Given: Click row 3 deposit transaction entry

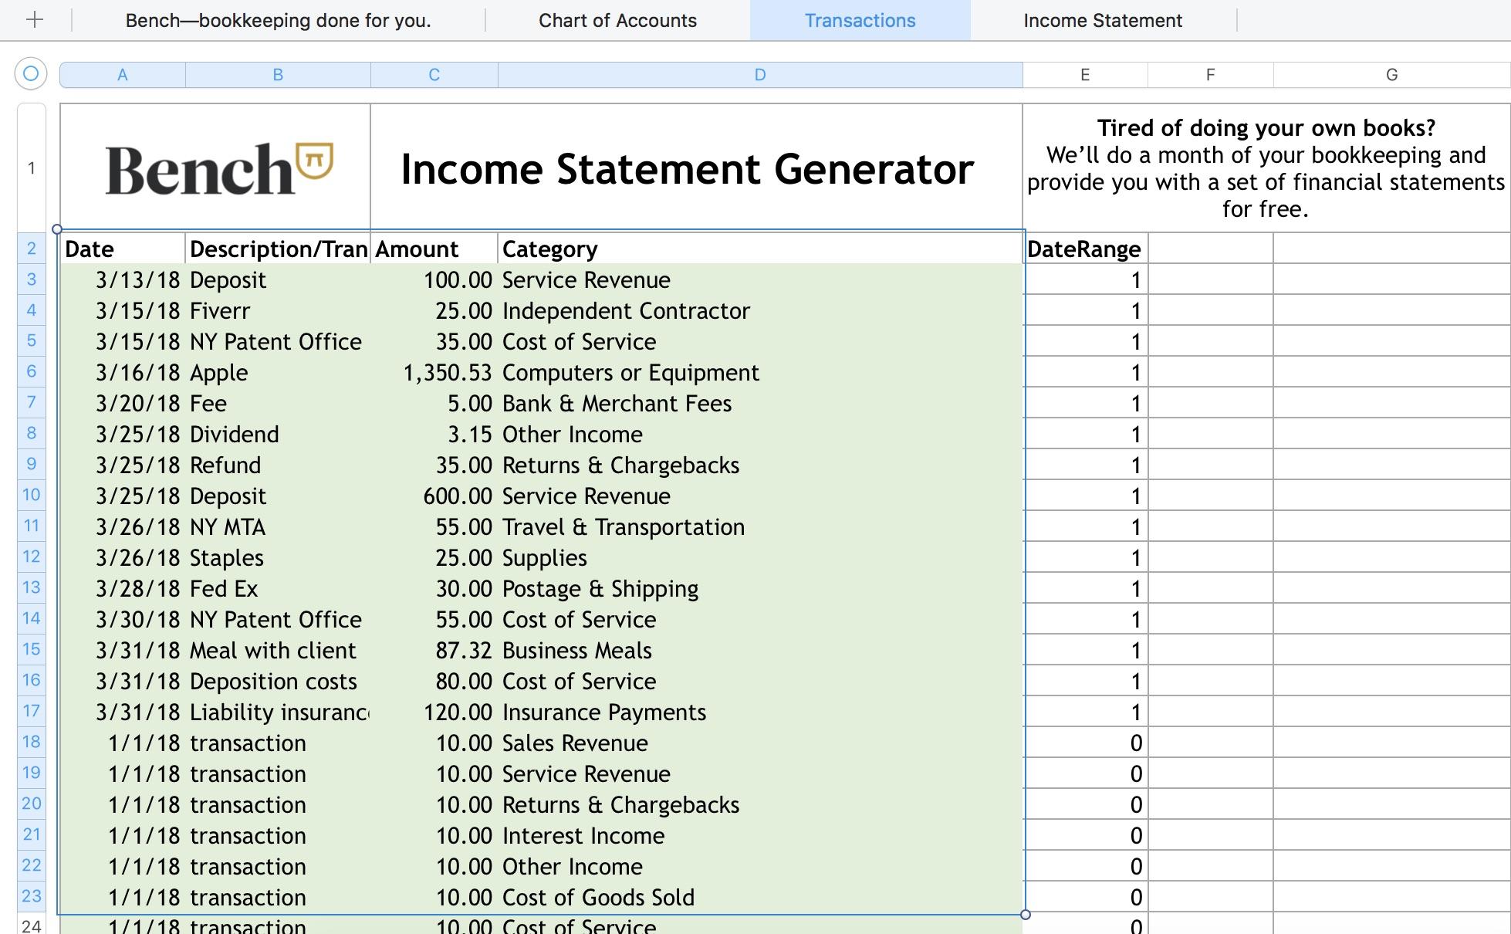Looking at the screenshot, I should [539, 278].
